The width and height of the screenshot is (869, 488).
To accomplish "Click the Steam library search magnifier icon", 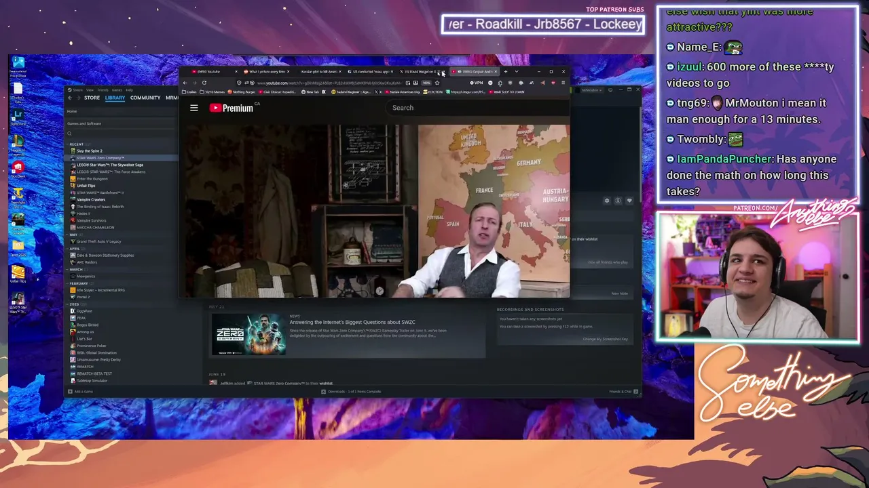I will point(69,134).
